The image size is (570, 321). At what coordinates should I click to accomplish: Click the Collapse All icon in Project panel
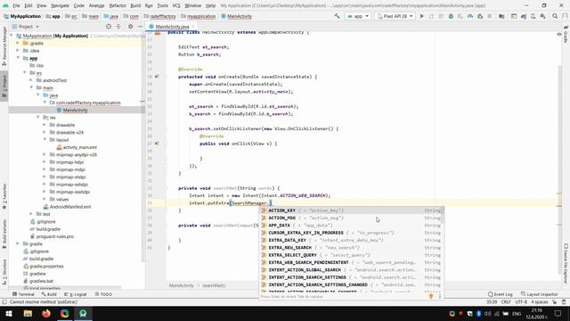[x=118, y=27]
